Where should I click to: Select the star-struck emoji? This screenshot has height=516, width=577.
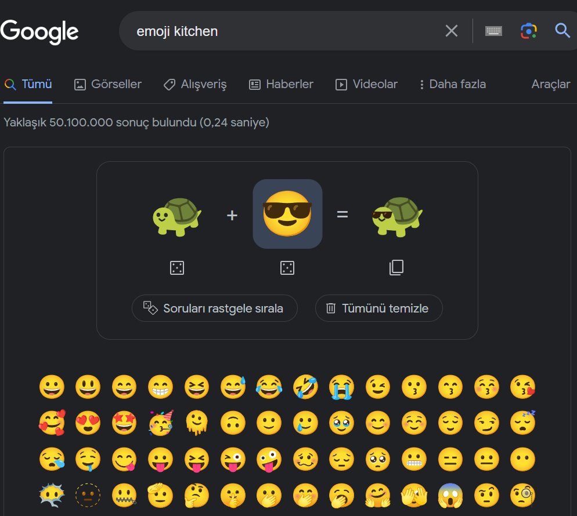coord(124,423)
